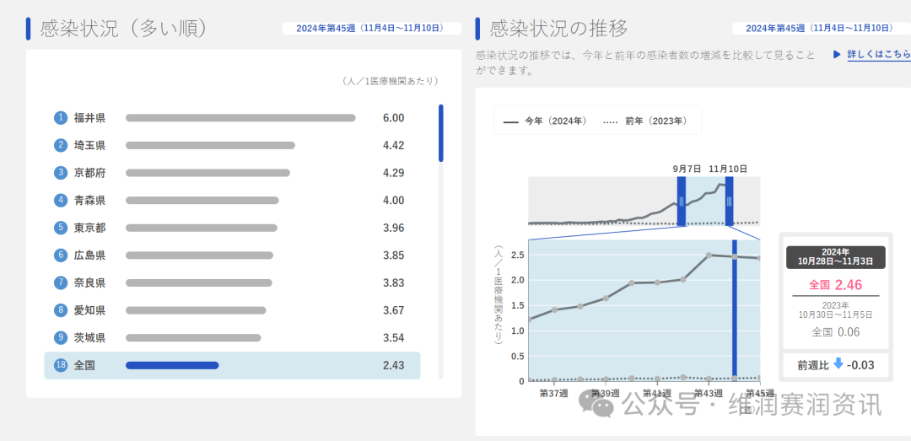Click the 第37週 axis label
This screenshot has height=441, width=911.
553,393
